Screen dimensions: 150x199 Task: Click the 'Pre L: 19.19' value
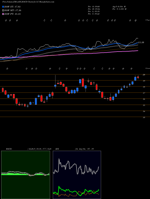click(94, 11)
